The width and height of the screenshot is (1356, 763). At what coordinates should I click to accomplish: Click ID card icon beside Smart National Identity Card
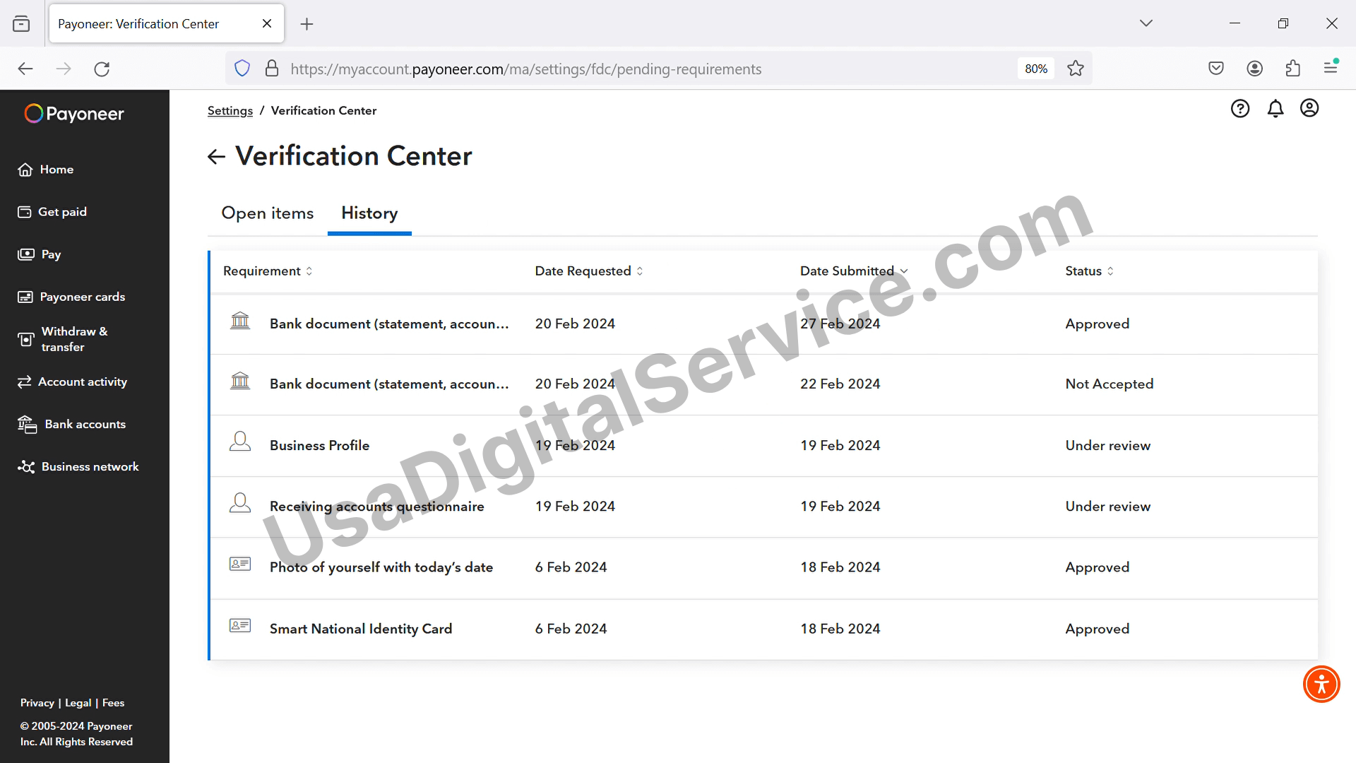click(240, 625)
